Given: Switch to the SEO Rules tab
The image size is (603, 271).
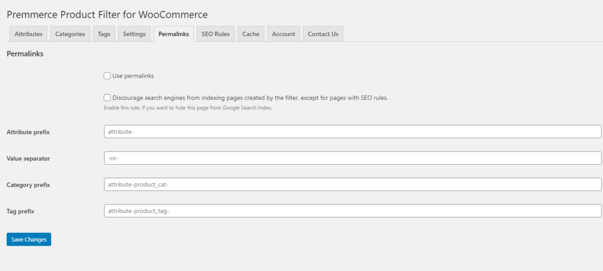Looking at the screenshot, I should click(x=216, y=34).
